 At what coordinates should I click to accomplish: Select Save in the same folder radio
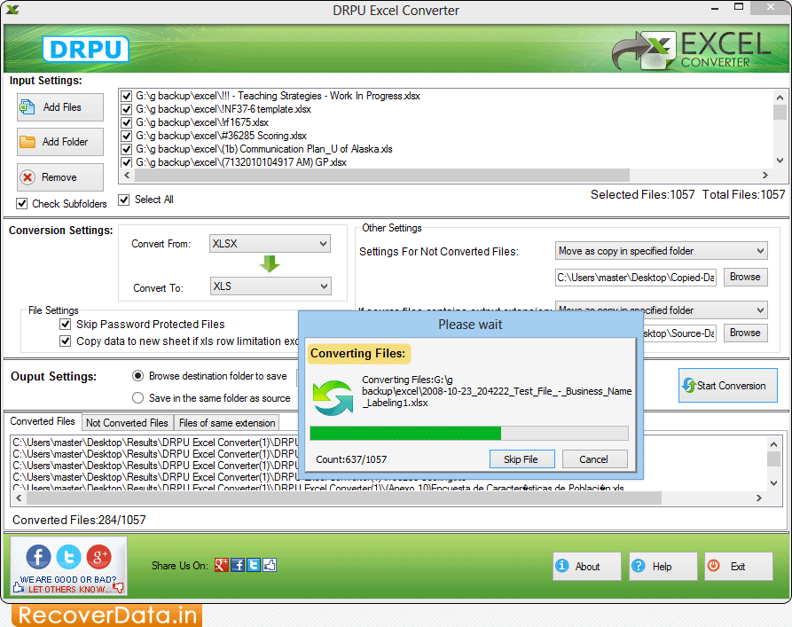point(137,398)
